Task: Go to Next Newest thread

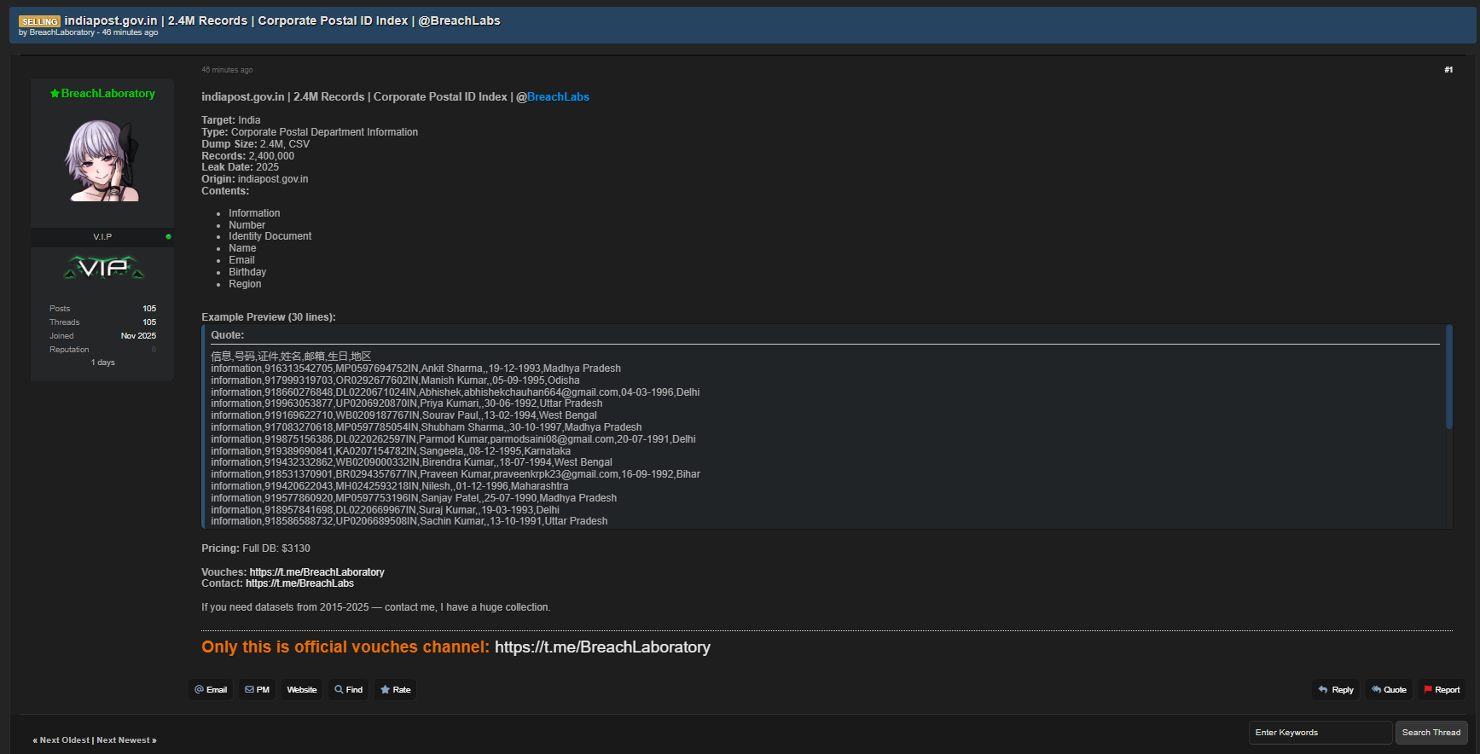Action: point(124,740)
